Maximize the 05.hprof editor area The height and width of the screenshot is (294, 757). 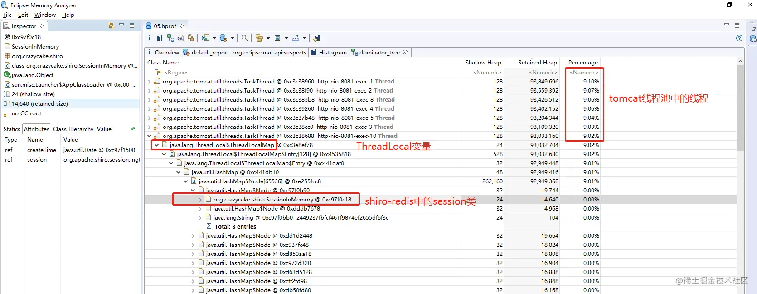(x=737, y=25)
